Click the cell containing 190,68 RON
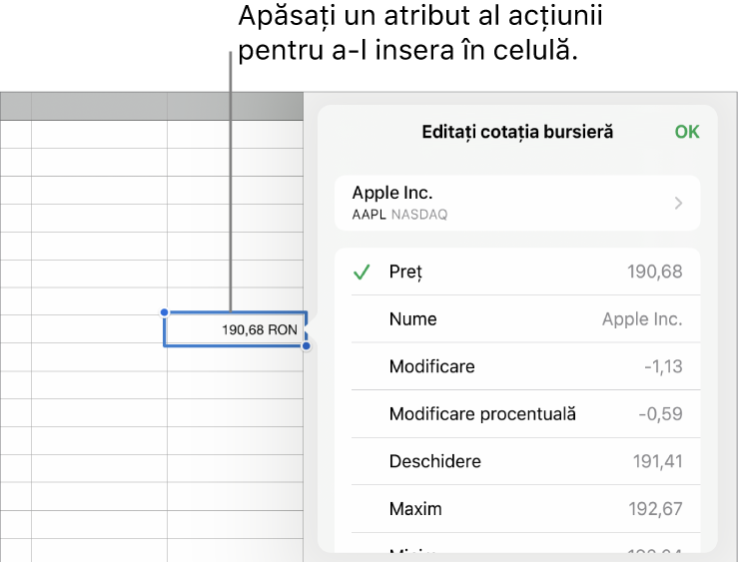Viewport: 739px width, 562px height. pos(236,329)
